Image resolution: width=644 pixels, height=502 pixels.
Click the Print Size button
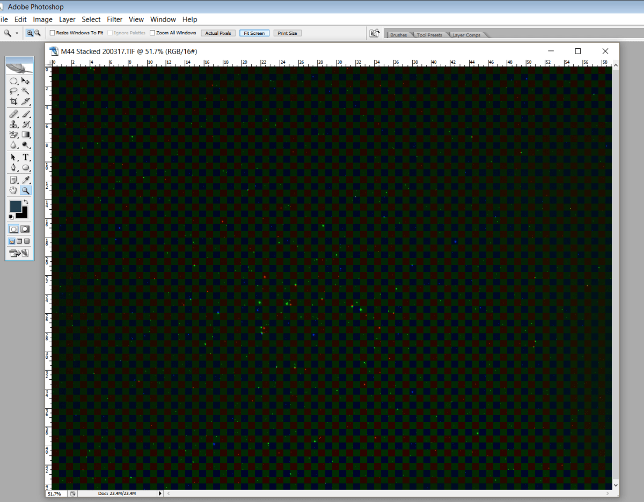(x=287, y=33)
